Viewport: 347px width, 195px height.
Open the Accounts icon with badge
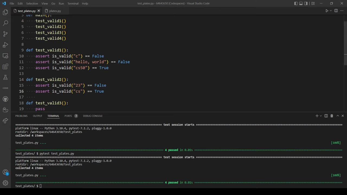[x=5, y=172]
